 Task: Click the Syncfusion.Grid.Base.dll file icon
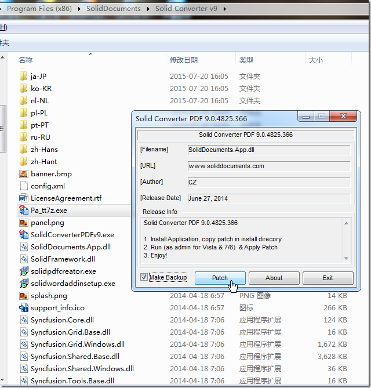(24, 332)
